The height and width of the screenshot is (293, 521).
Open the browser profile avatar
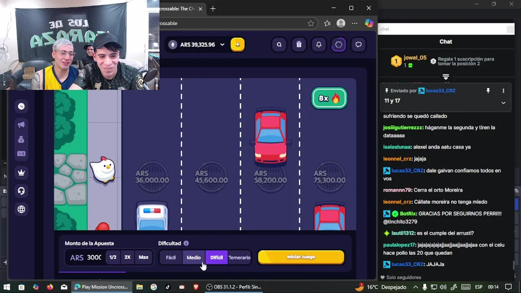pos(341,23)
